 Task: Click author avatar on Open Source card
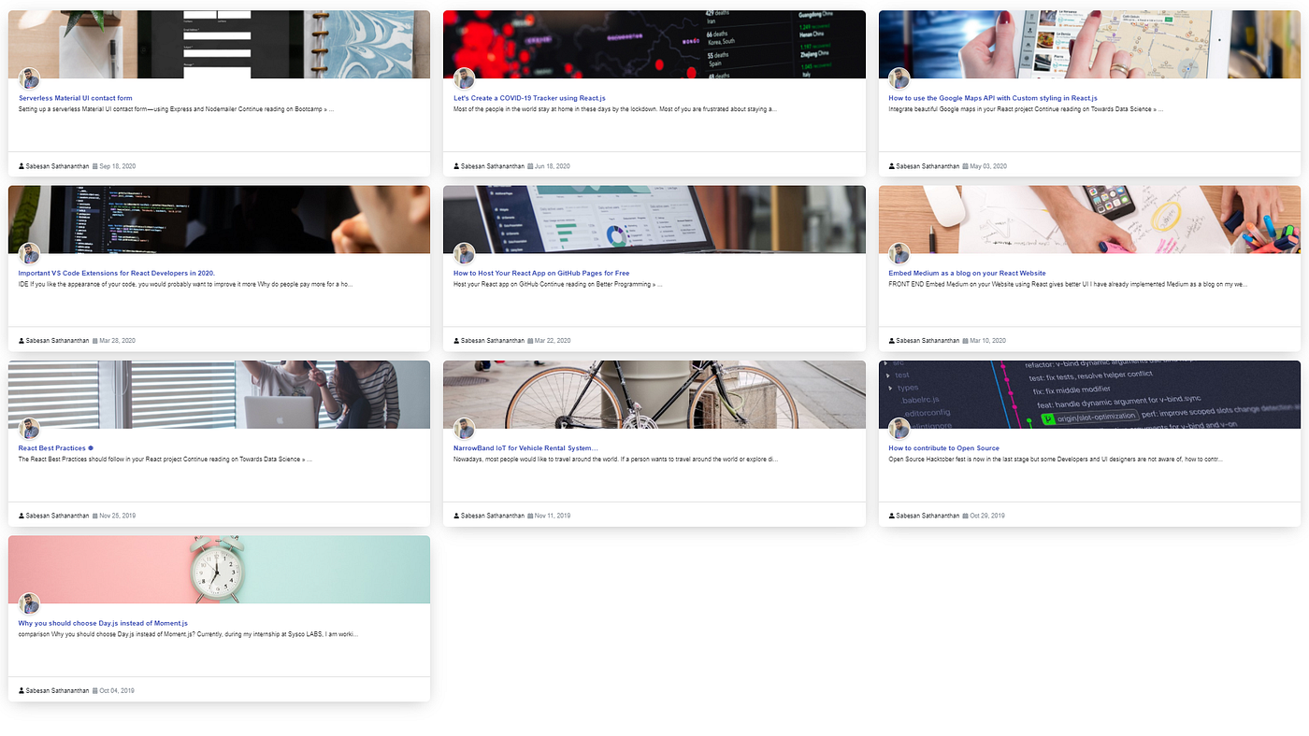(899, 429)
